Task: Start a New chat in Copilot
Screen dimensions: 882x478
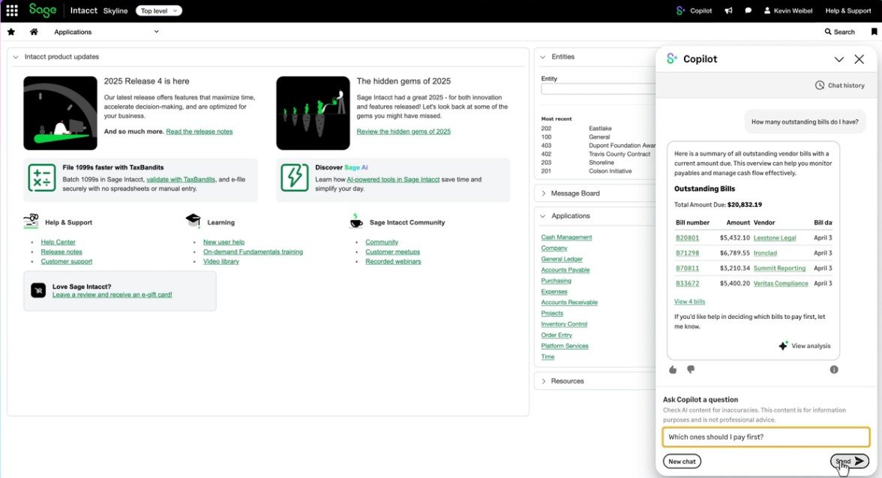Action: (x=682, y=461)
